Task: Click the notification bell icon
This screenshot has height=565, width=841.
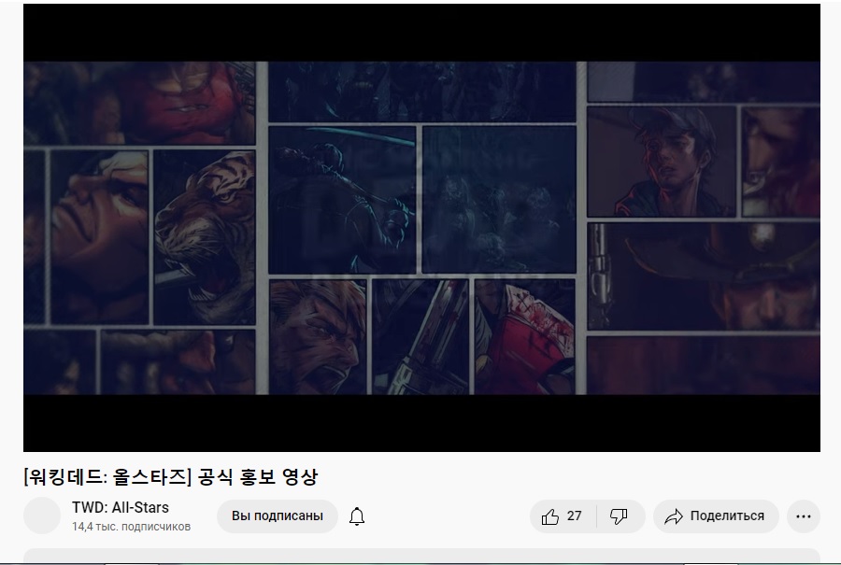Action: 357,516
